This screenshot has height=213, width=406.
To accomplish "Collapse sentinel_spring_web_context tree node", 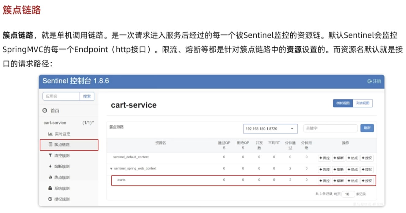I will pyautogui.click(x=111, y=169).
